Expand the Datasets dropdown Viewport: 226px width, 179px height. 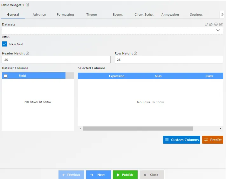click(218, 31)
